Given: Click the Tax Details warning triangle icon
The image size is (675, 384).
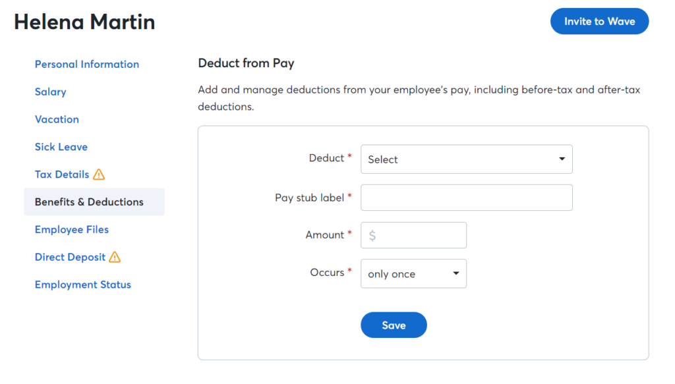Looking at the screenshot, I should tap(99, 175).
